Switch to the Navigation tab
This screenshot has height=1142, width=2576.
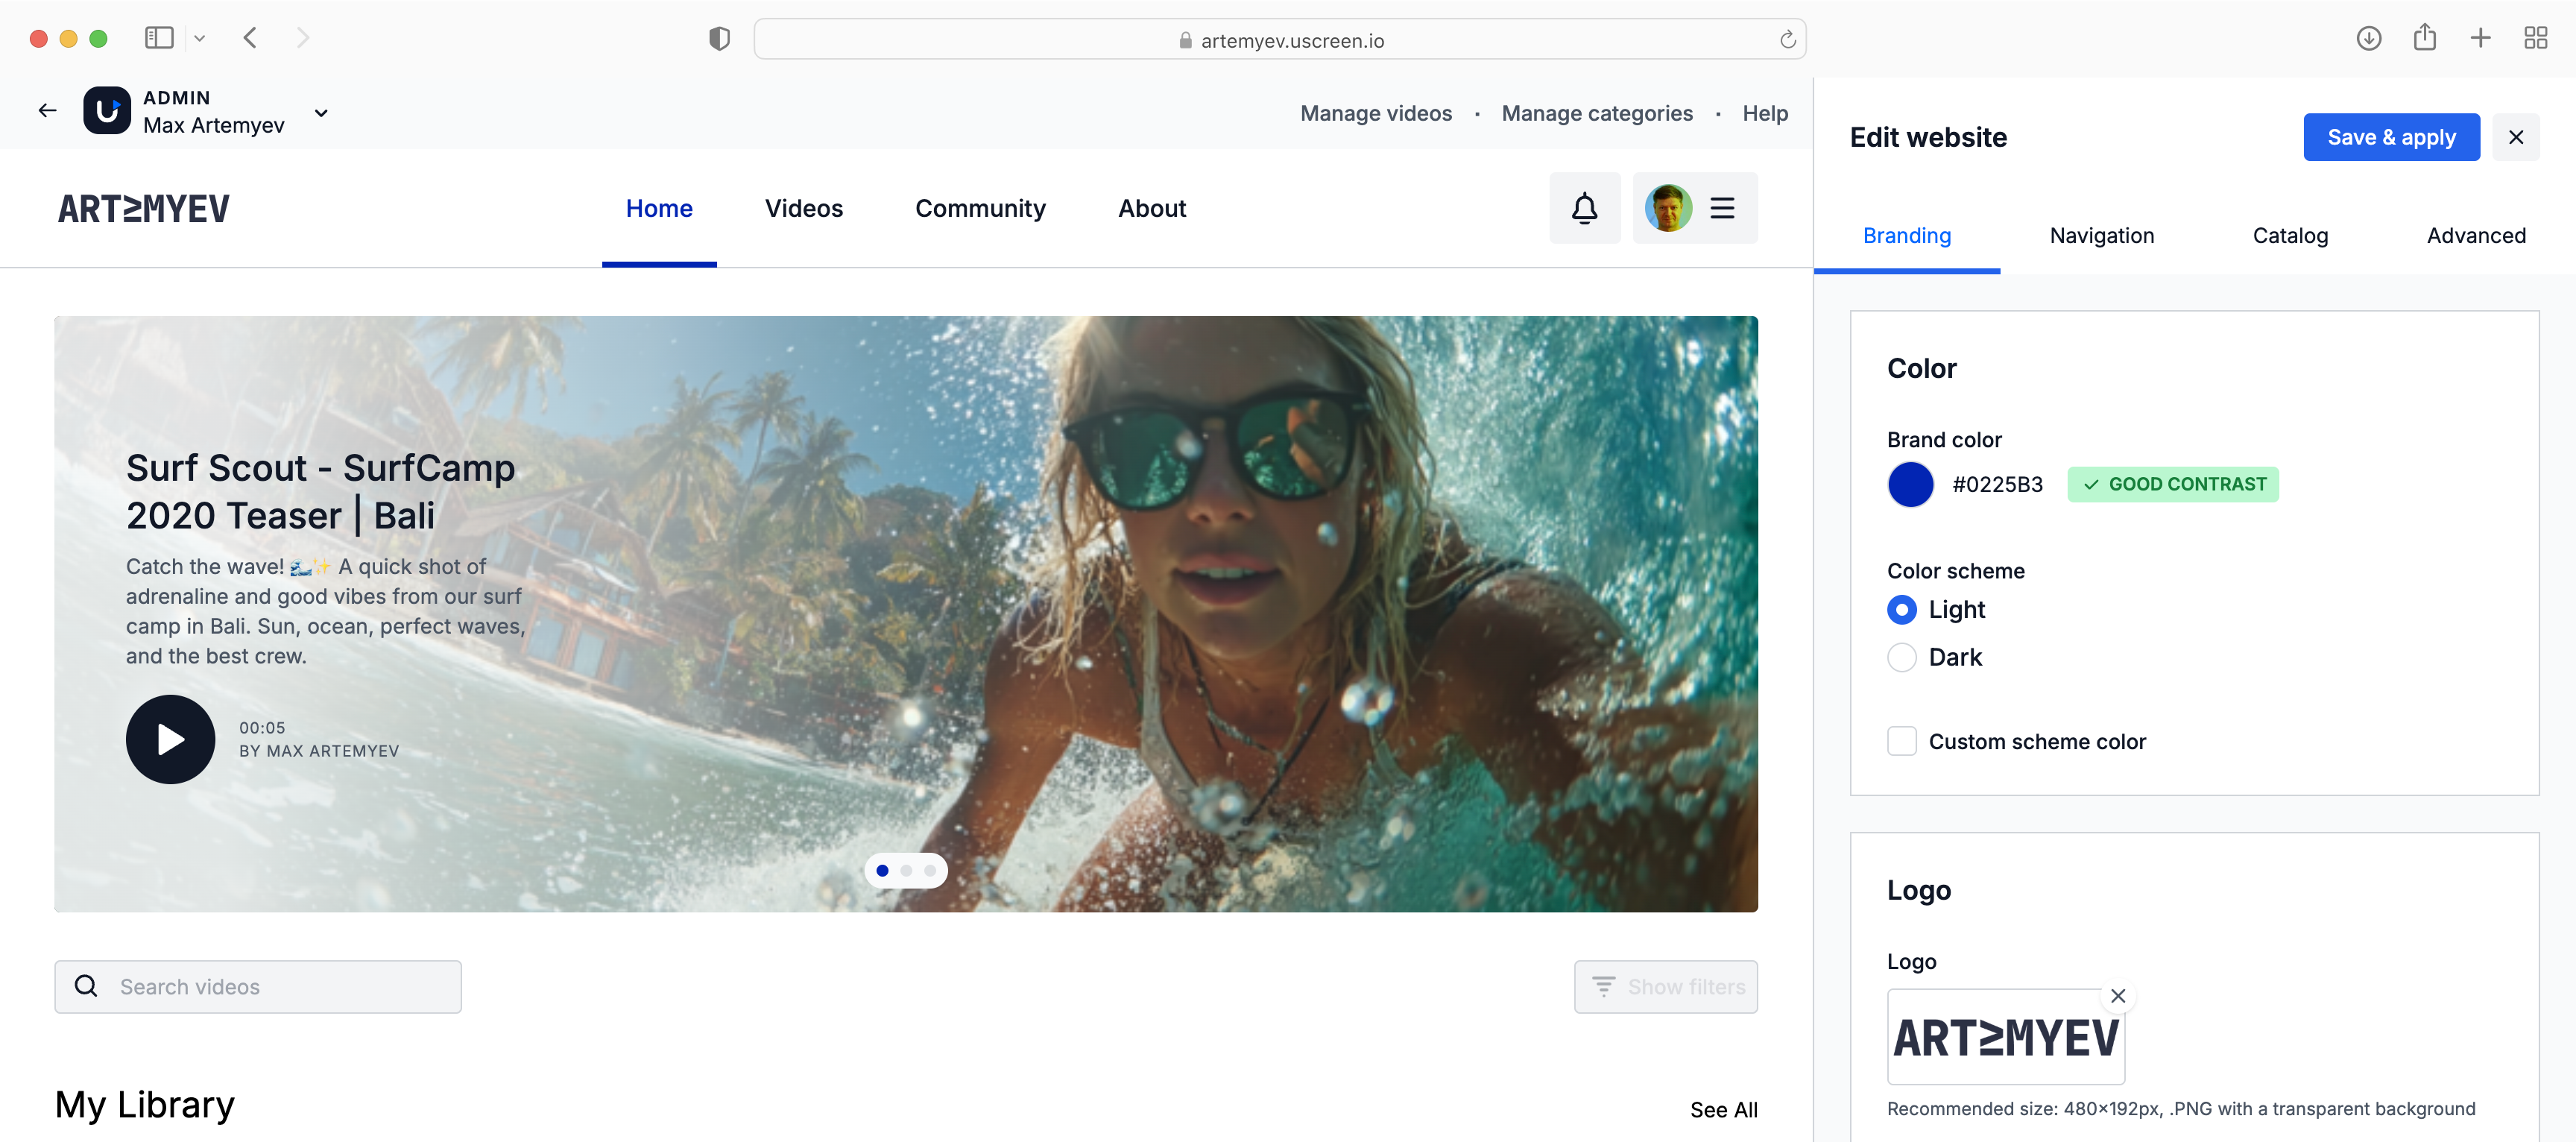tap(2101, 236)
